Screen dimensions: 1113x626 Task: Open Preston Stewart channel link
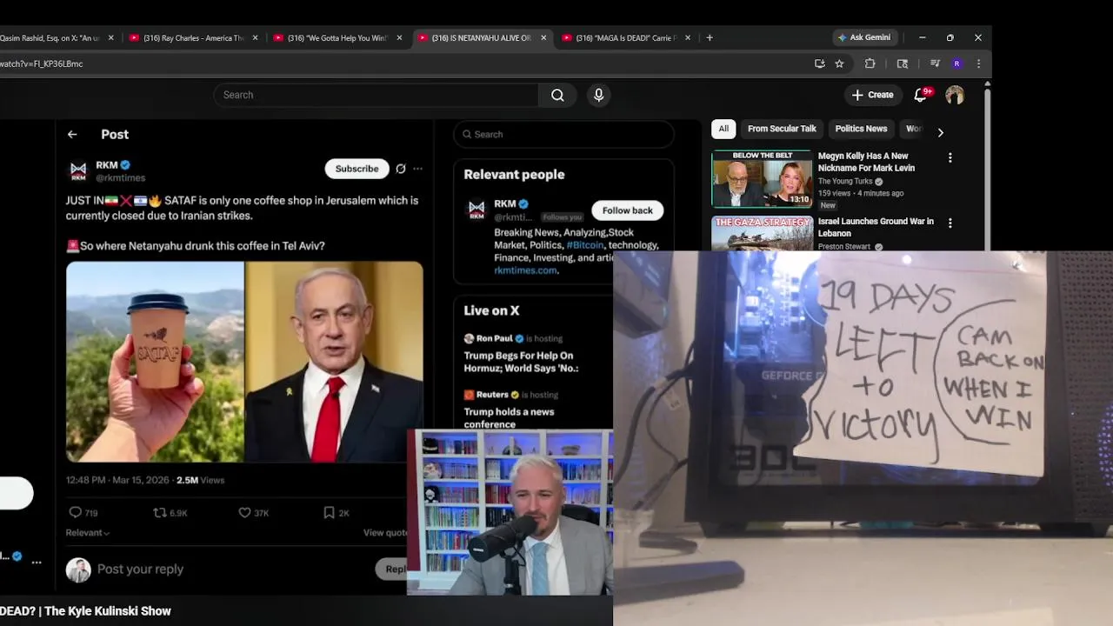(846, 247)
